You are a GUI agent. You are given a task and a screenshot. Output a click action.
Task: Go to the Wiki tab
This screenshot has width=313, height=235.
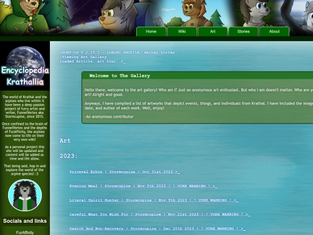pos(182,31)
